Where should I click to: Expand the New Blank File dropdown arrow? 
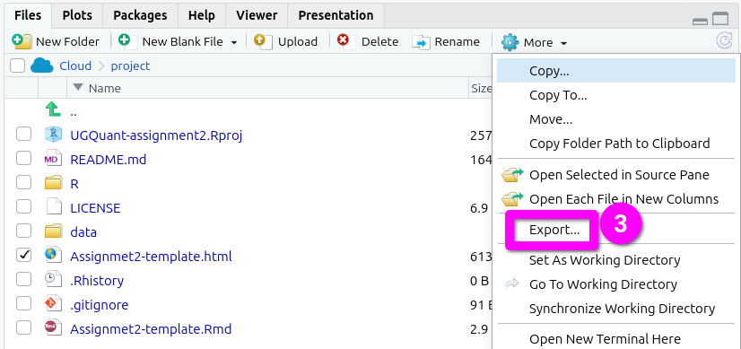point(234,42)
